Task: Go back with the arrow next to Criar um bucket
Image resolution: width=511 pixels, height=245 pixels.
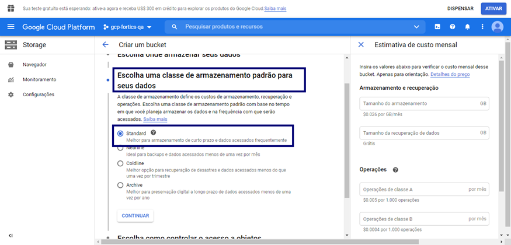Action: click(x=105, y=44)
